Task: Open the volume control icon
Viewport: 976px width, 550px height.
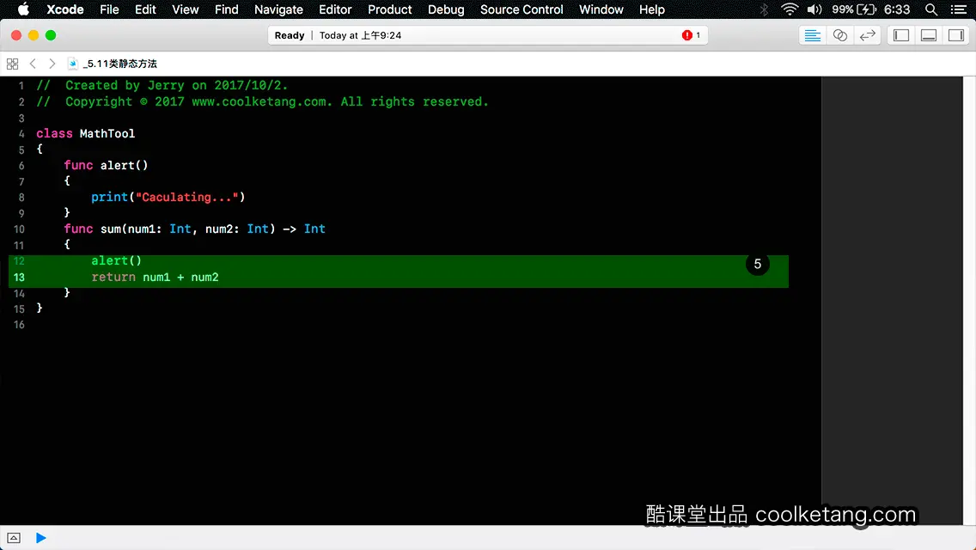Action: (x=814, y=9)
